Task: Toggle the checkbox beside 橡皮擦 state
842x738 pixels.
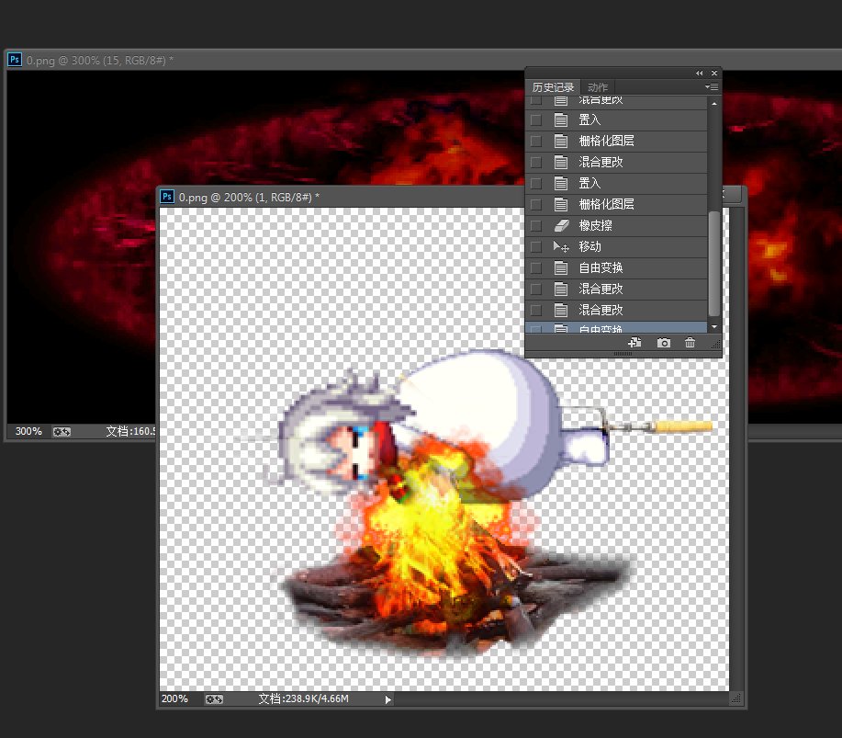Action: (x=536, y=226)
